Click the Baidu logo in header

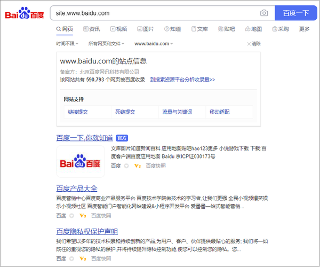coord(25,13)
